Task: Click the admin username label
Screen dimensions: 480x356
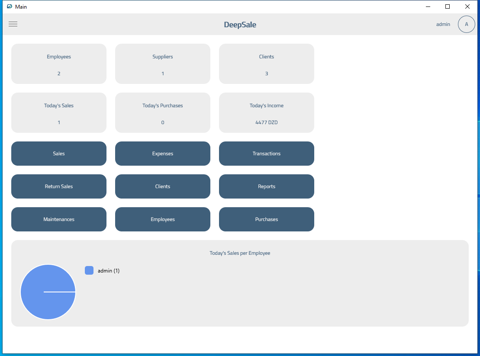Action: 443,24
